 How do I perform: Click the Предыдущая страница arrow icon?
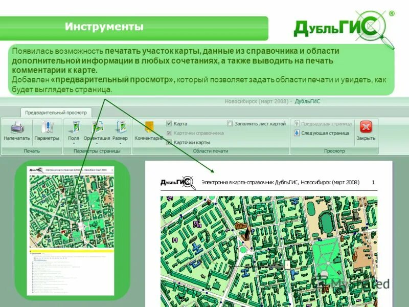coord(297,123)
